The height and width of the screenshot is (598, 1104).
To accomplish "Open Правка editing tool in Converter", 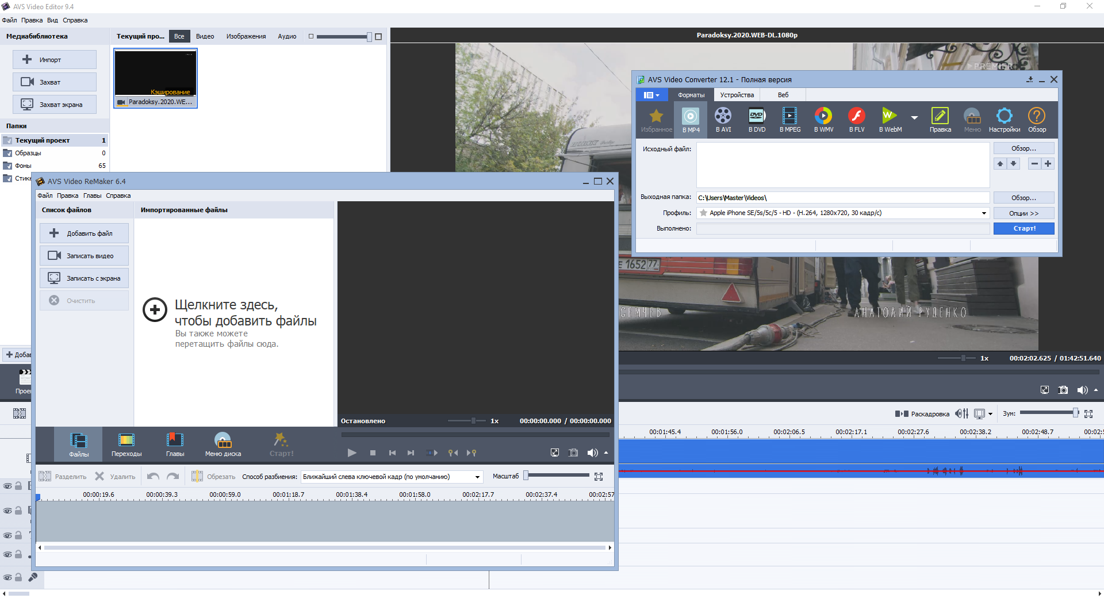I will click(x=940, y=120).
